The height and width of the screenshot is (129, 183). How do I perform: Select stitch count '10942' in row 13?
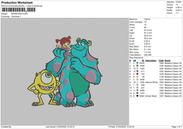click(142, 96)
